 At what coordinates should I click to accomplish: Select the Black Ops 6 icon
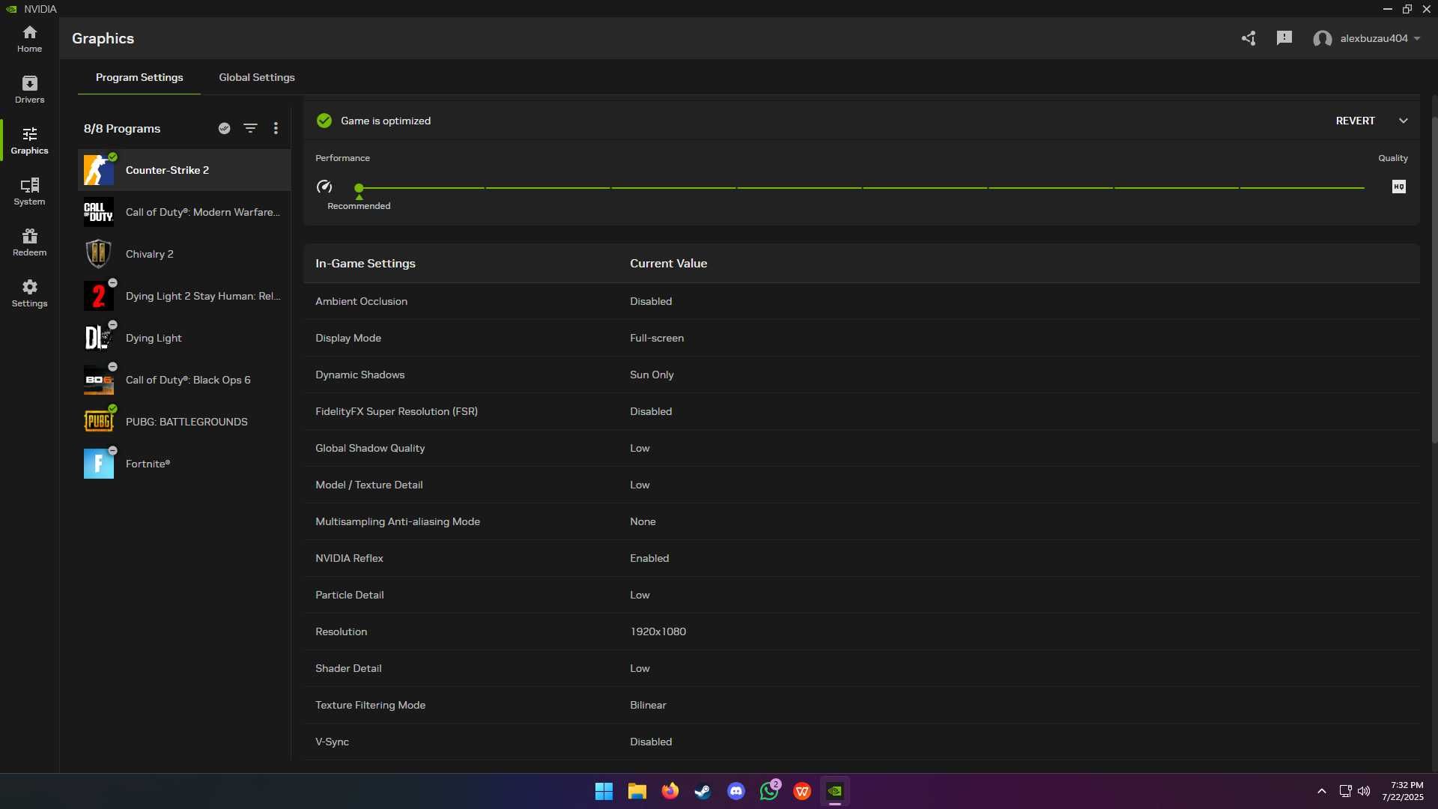click(x=99, y=380)
